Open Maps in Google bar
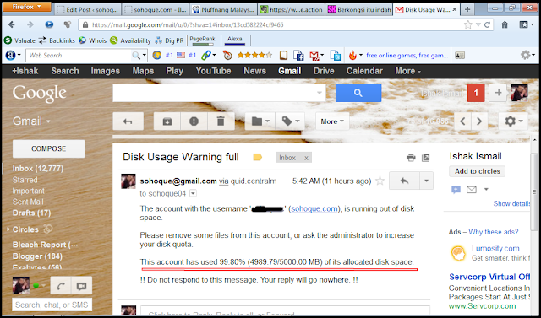The width and height of the screenshot is (541, 318). point(143,71)
